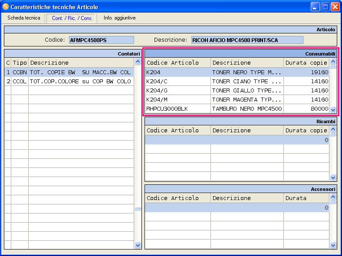The height and width of the screenshot is (256, 342).
Task: Close the Caratteristiche tecniche Articolo window
Action: pos(335,7)
